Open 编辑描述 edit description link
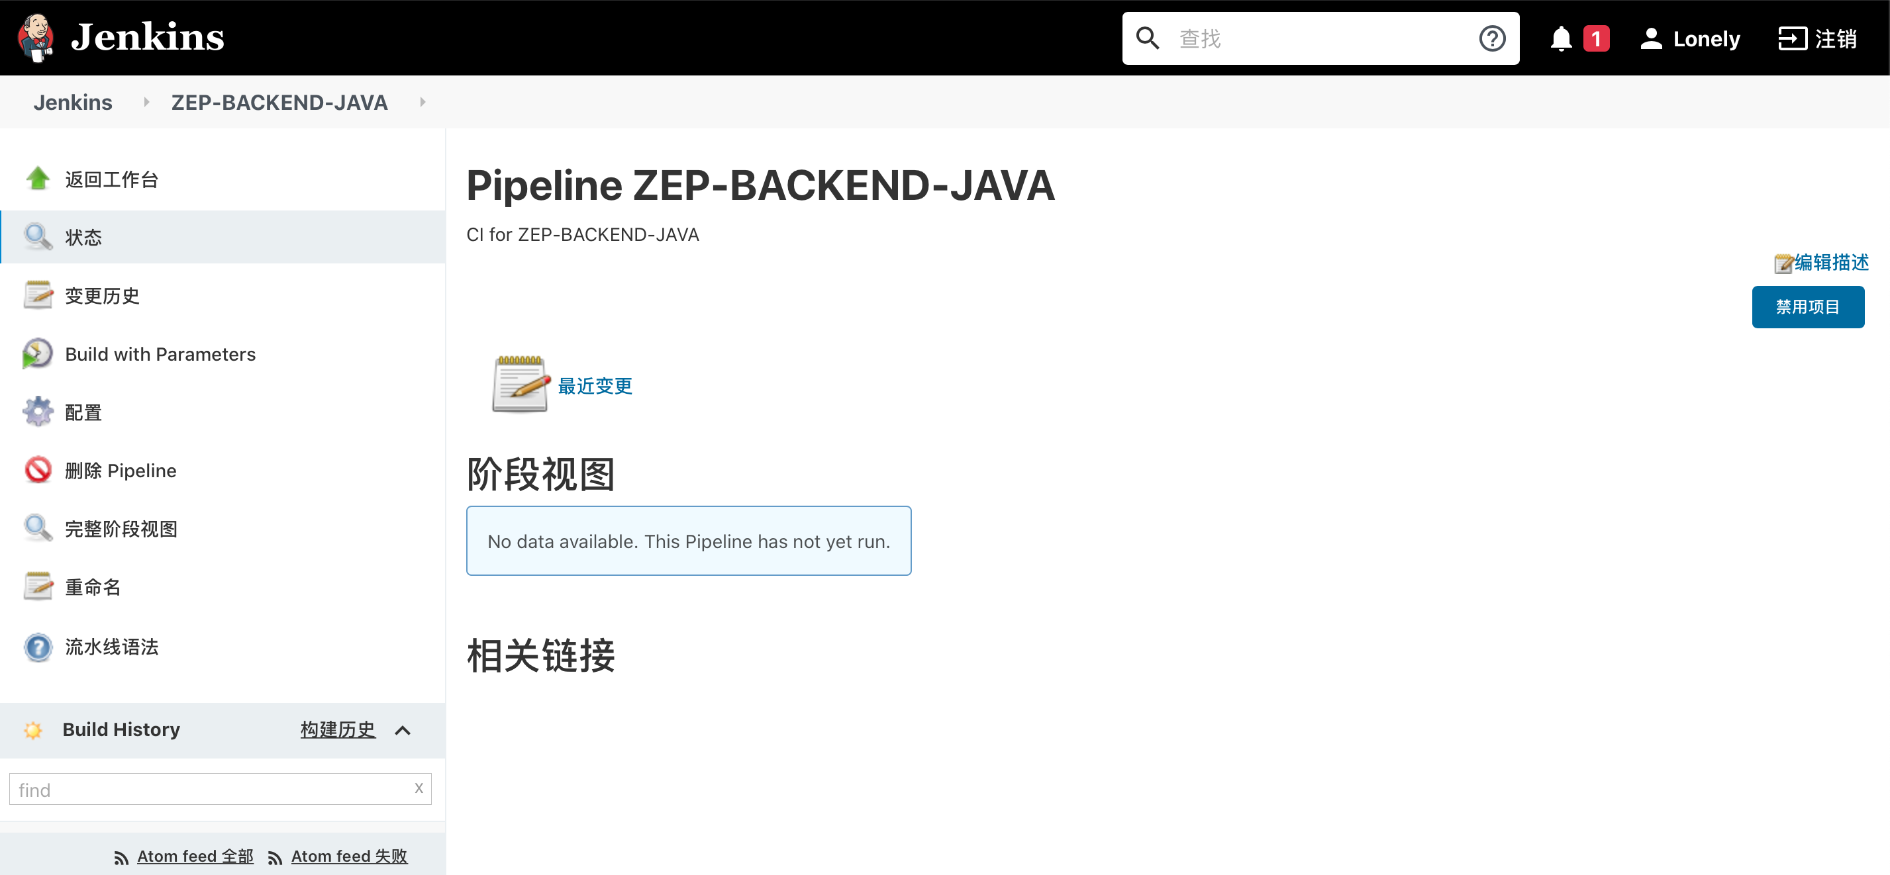Viewport: 1890px width, 875px height. click(x=1831, y=263)
